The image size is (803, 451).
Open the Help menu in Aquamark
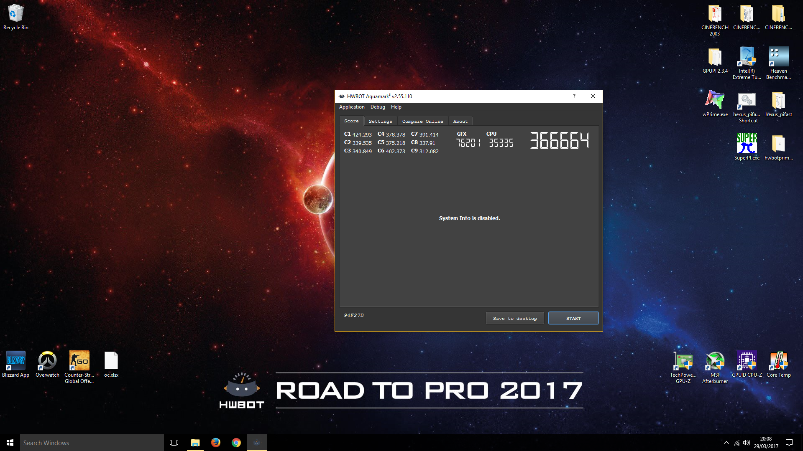pos(396,107)
